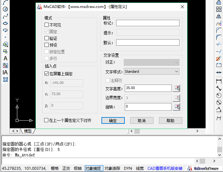Open the 对正 justification dropdown

coord(152,63)
